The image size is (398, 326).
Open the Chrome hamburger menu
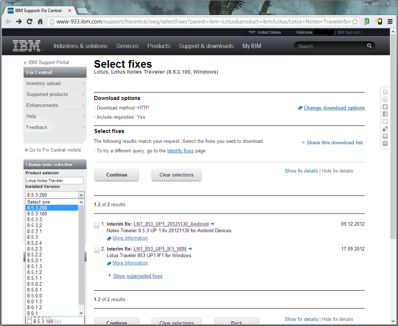(x=390, y=22)
